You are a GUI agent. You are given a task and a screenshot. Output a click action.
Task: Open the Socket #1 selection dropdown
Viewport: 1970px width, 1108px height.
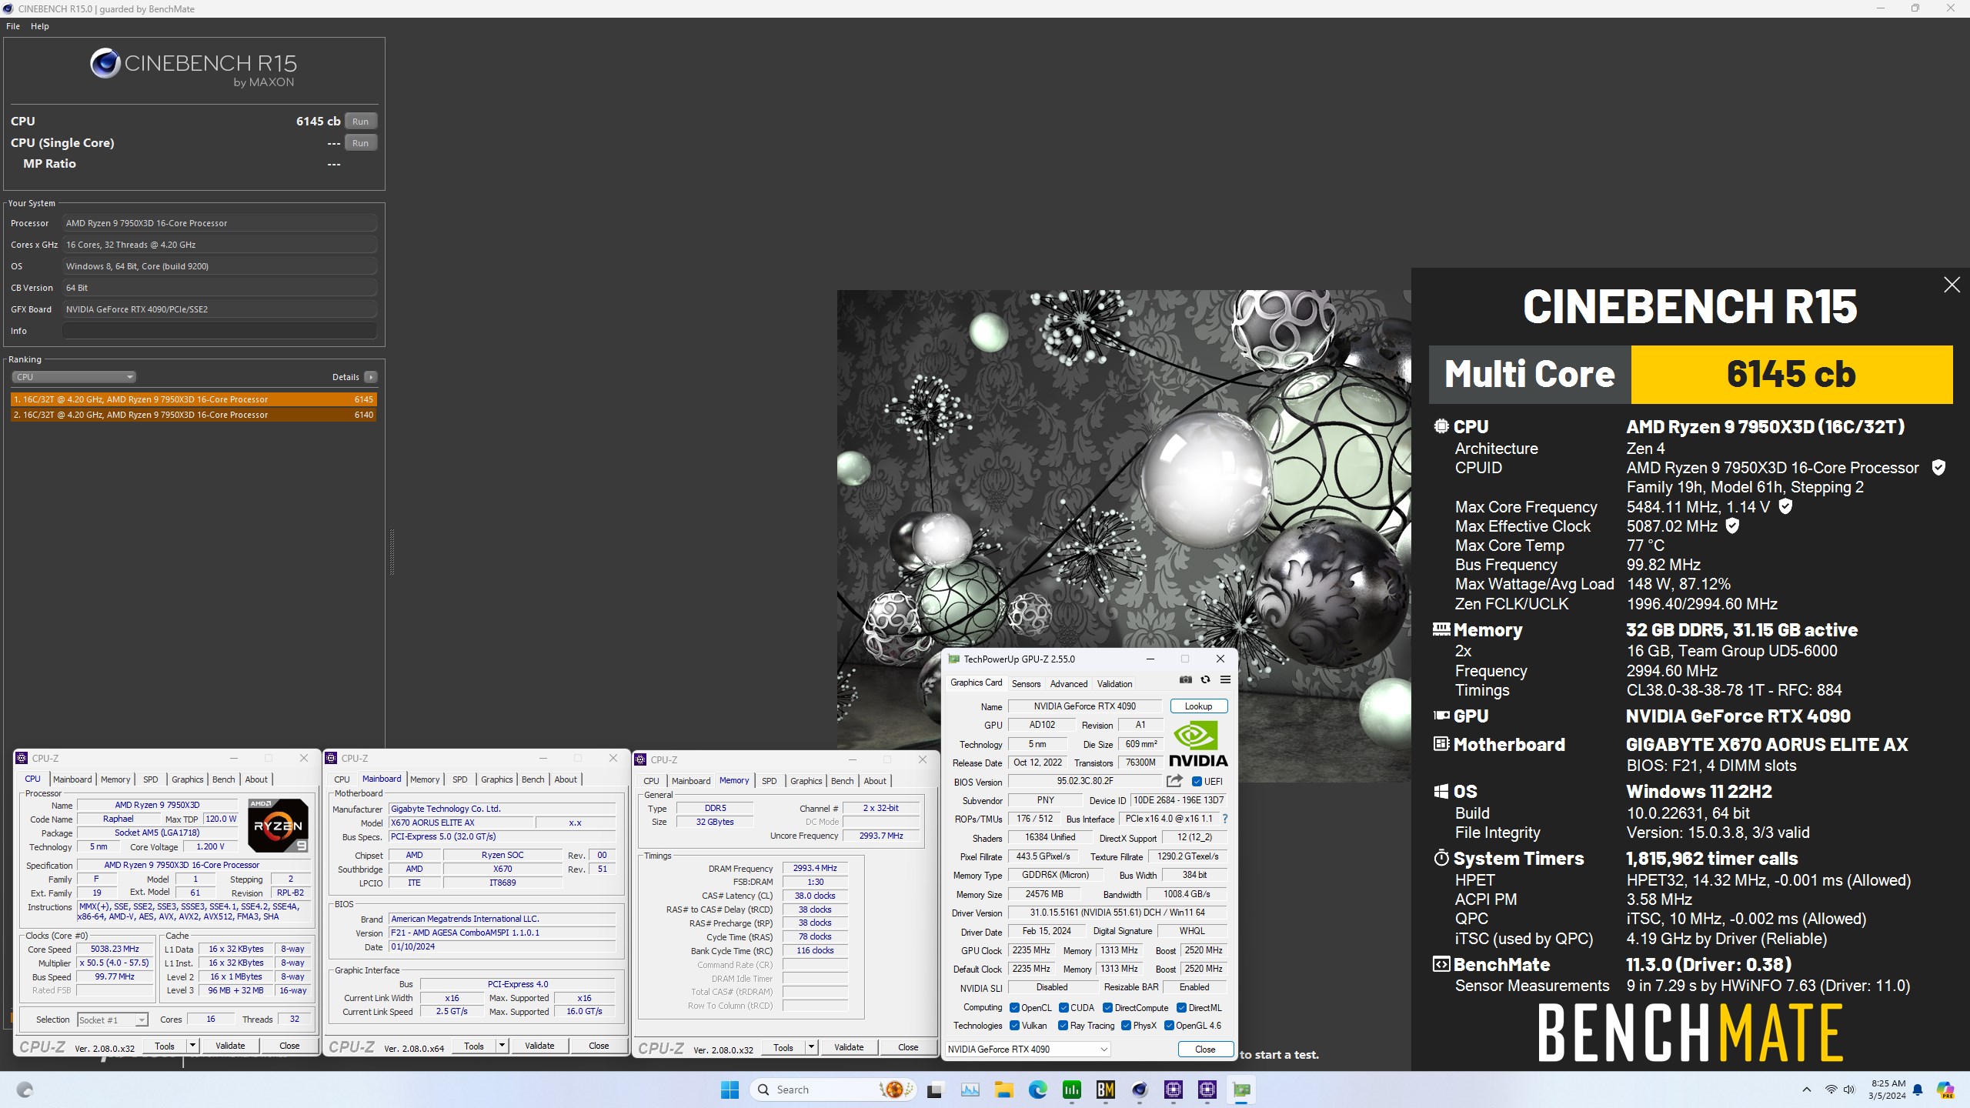click(112, 1020)
